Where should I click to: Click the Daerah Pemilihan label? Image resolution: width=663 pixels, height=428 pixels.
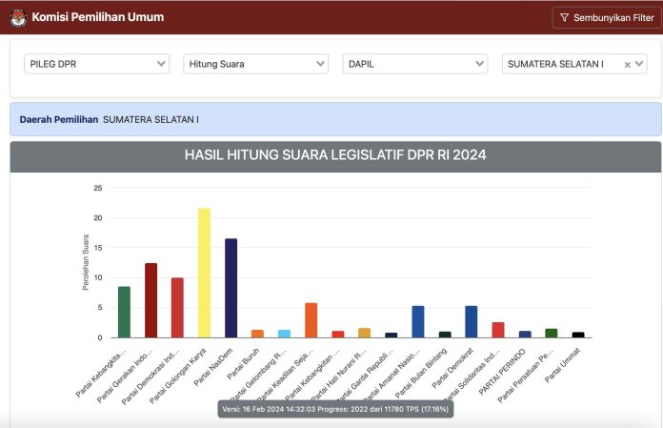[x=59, y=120]
